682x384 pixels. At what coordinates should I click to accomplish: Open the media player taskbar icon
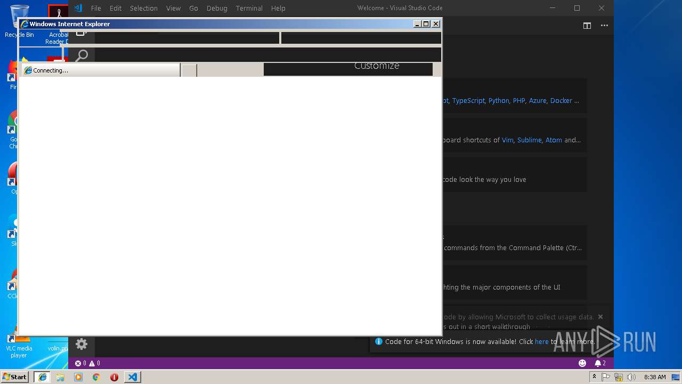point(78,377)
